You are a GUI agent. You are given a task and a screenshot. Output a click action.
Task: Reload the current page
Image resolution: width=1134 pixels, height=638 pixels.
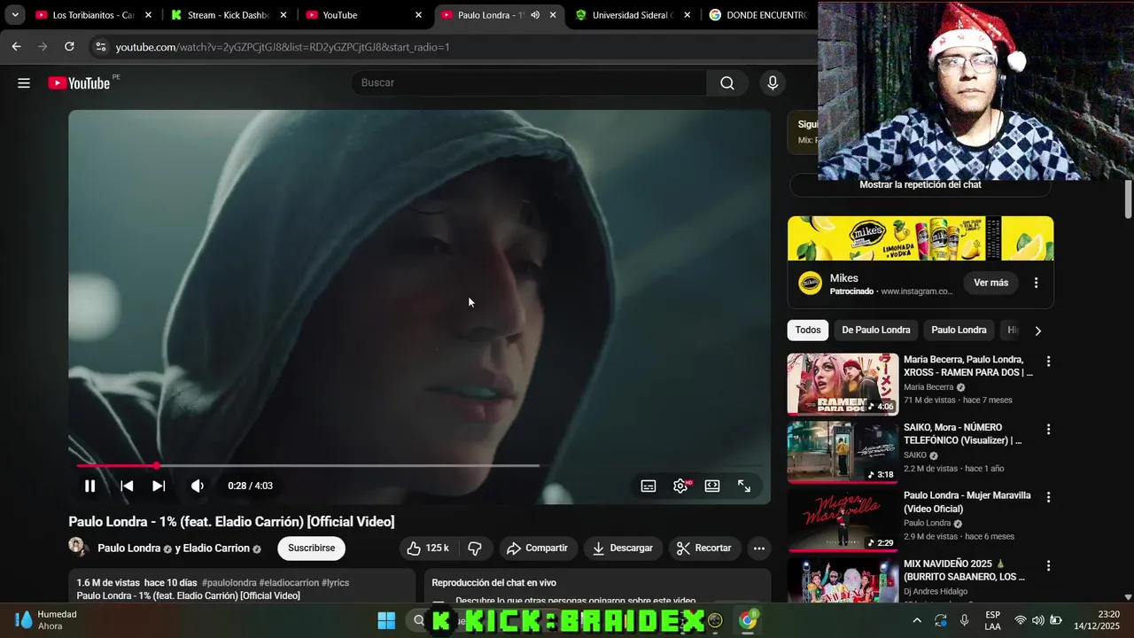(69, 47)
